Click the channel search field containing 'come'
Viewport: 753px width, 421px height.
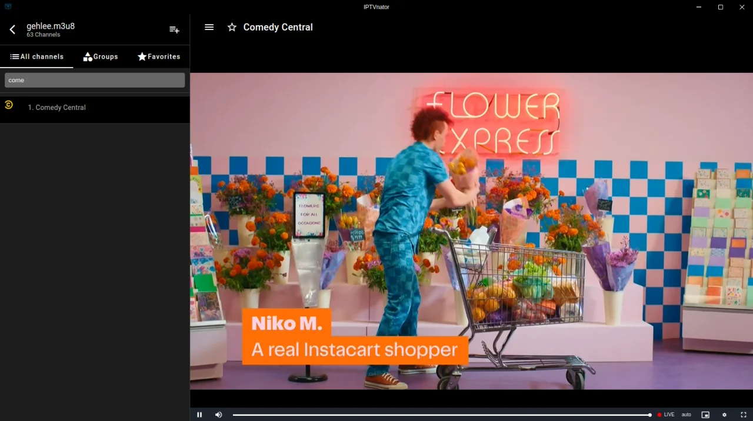pyautogui.click(x=95, y=80)
